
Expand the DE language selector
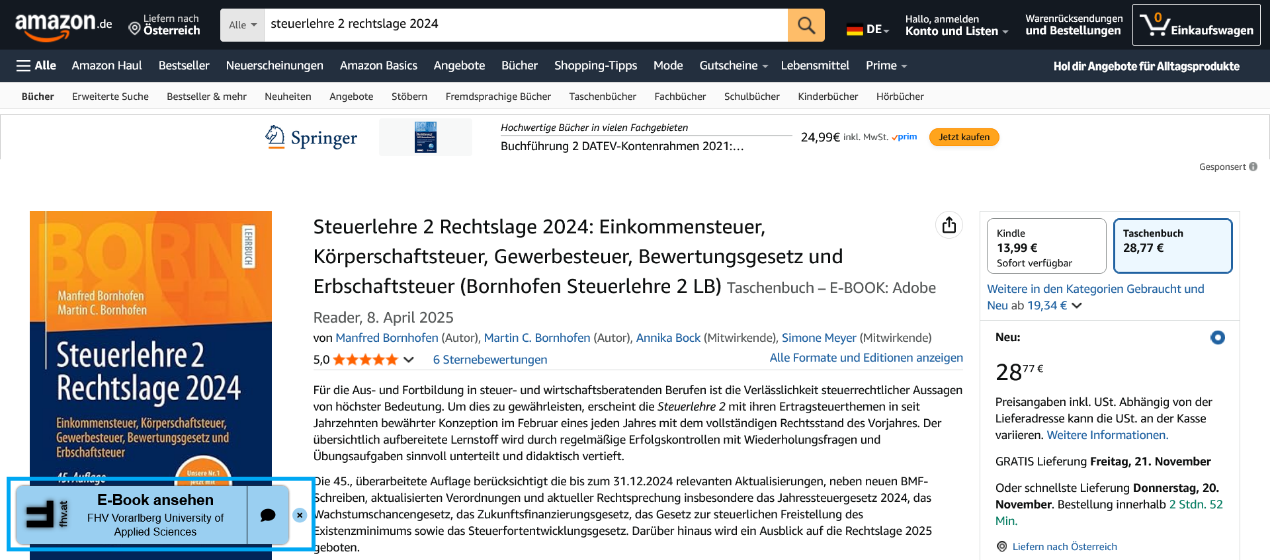[x=868, y=29]
